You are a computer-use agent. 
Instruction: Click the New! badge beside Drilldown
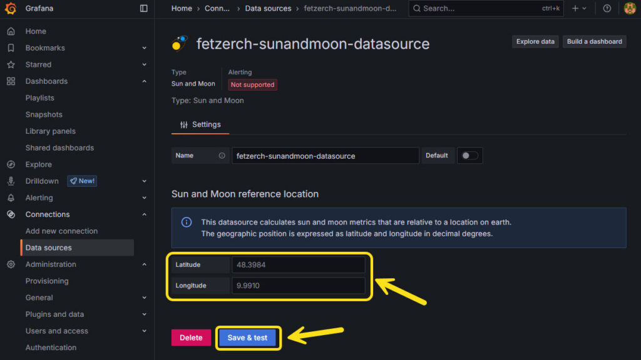[82, 181]
